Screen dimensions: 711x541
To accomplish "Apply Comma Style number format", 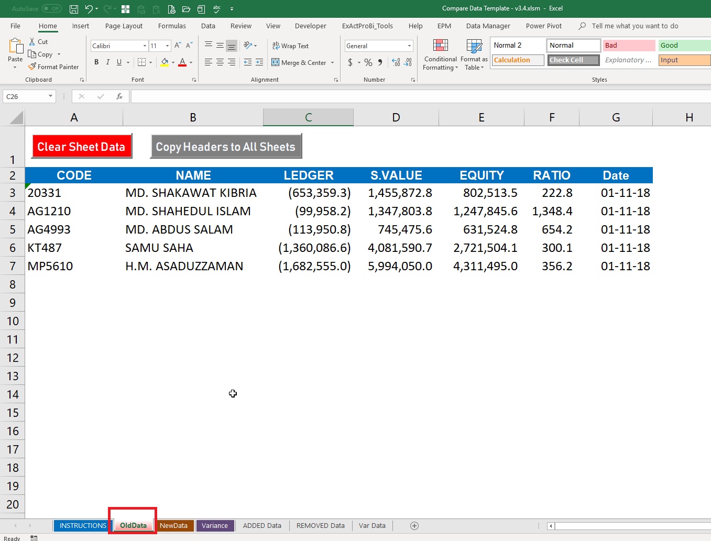I will [x=380, y=62].
